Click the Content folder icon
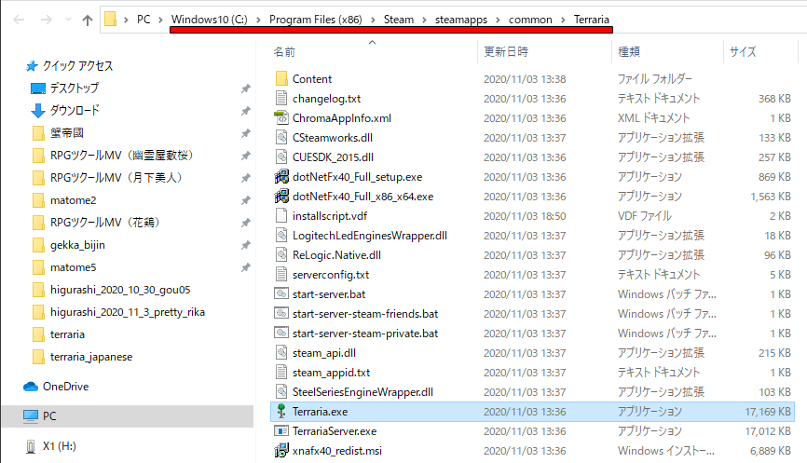The width and height of the screenshot is (807, 463). click(x=281, y=78)
